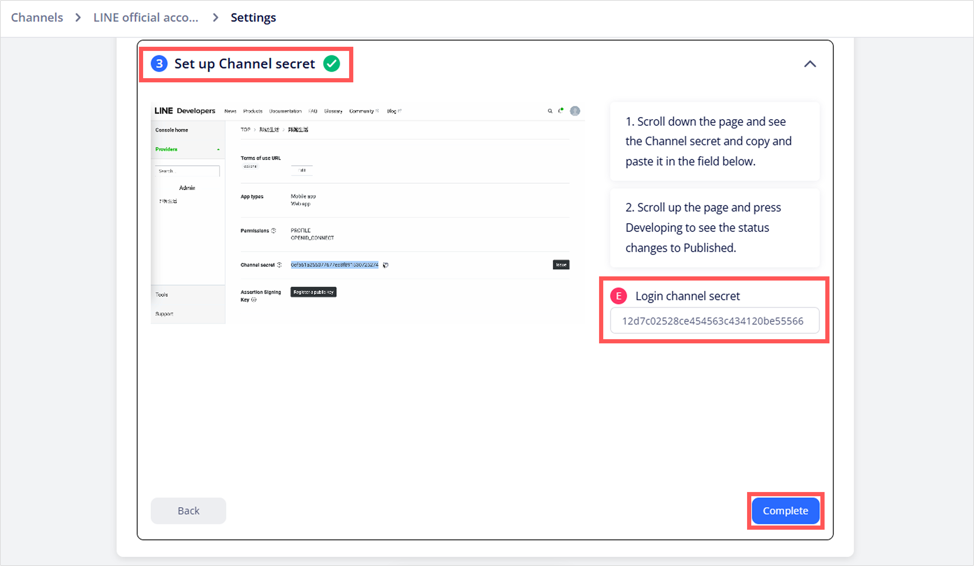Click the red E badge icon
The height and width of the screenshot is (566, 974).
click(x=618, y=296)
